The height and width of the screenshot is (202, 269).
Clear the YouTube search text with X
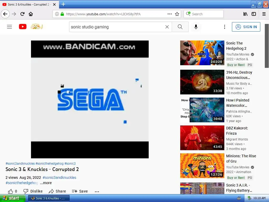(167, 27)
